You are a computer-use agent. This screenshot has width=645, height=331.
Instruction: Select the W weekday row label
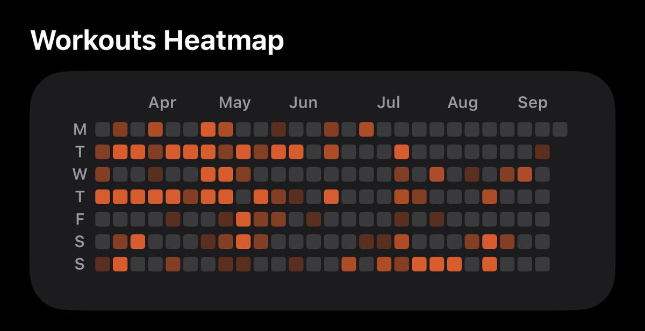80,174
